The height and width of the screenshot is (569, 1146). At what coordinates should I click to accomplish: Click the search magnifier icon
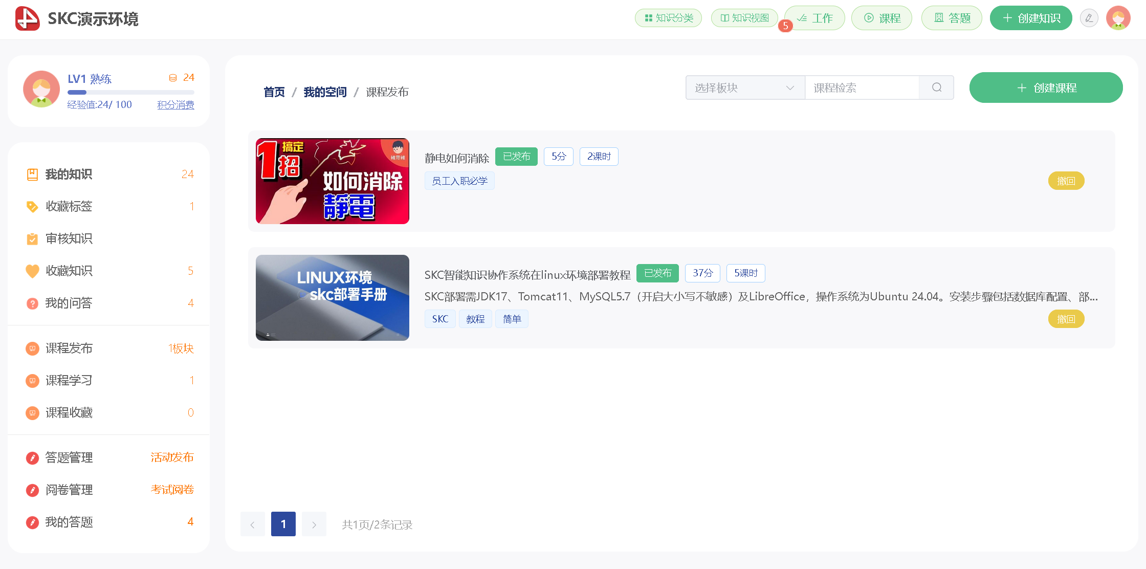coord(936,87)
